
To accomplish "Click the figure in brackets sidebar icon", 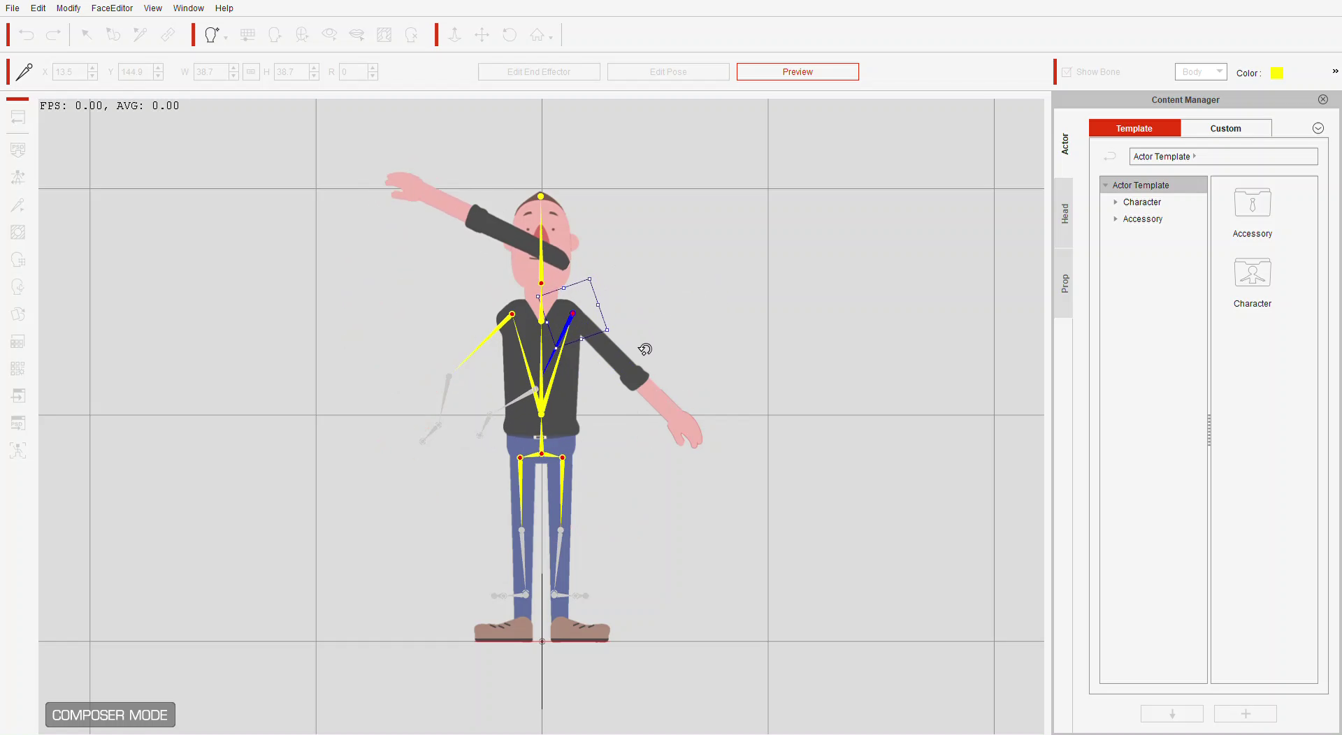I will point(18,451).
